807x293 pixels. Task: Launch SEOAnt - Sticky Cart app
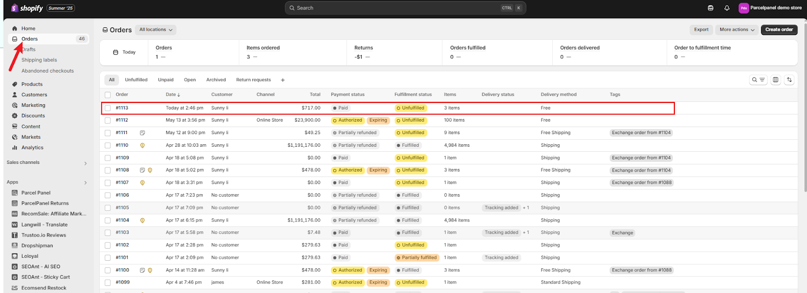(45, 277)
